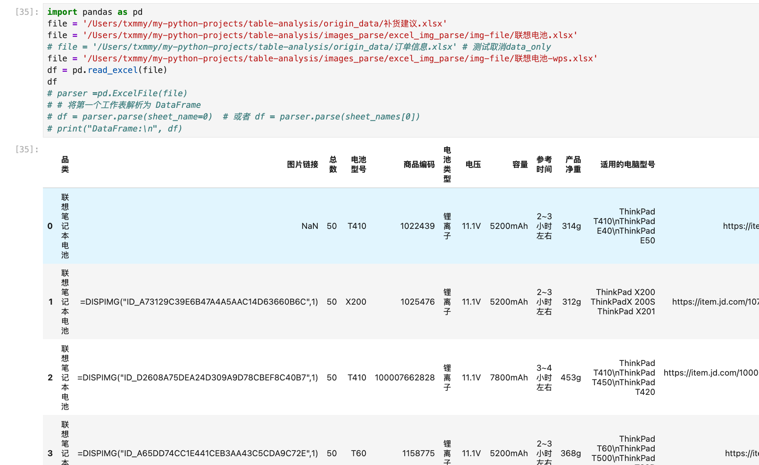
Task: Click the DISPIMG cell containing ID_A73129C39E6B
Action: pyautogui.click(x=199, y=302)
